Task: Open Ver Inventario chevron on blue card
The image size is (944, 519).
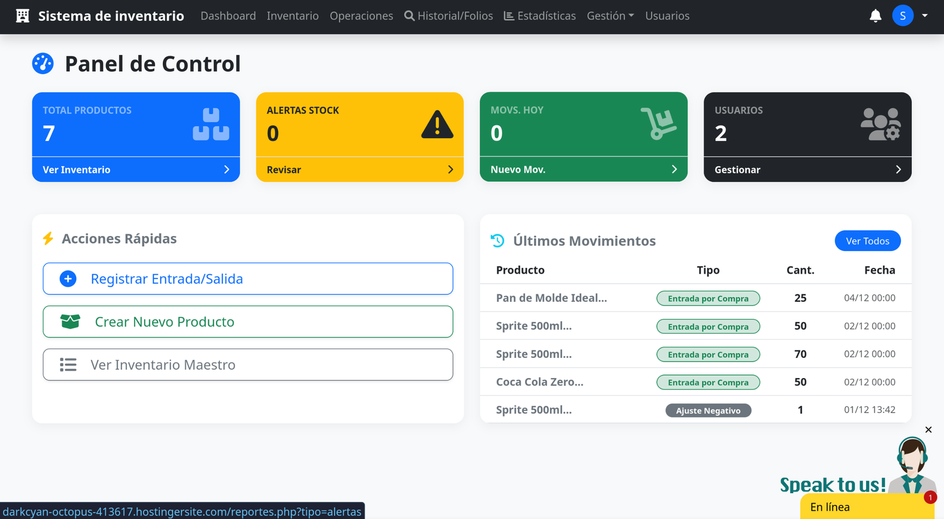Action: tap(227, 170)
